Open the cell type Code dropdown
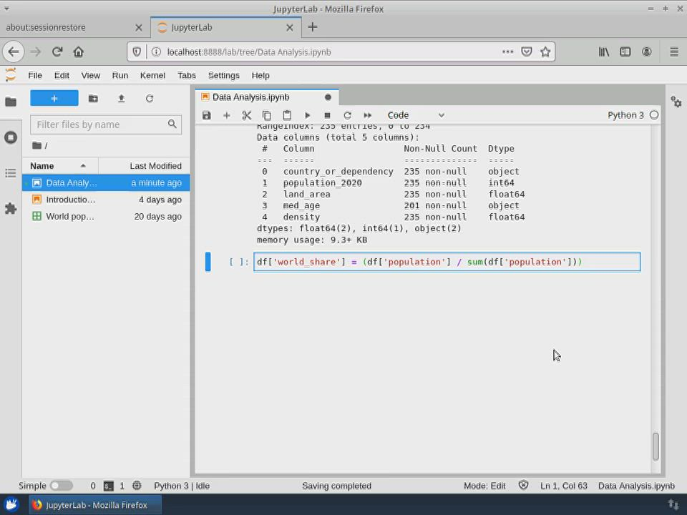Image resolution: width=687 pixels, height=515 pixels. 415,115
